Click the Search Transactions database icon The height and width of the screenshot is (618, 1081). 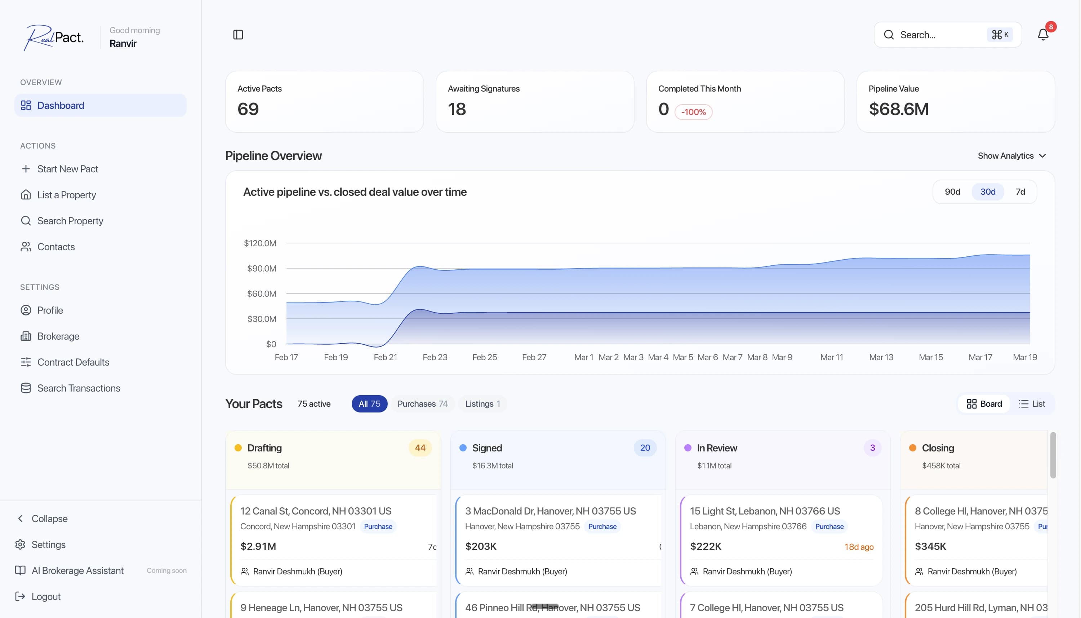coord(26,388)
